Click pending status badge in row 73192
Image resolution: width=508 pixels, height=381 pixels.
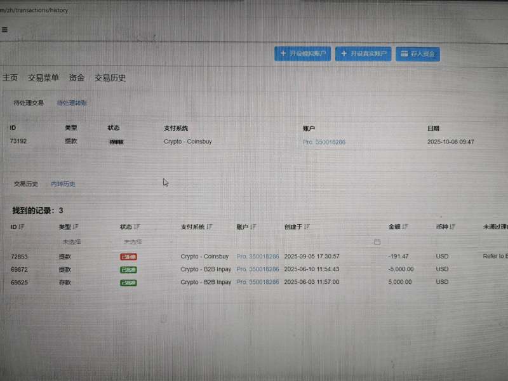click(x=116, y=142)
